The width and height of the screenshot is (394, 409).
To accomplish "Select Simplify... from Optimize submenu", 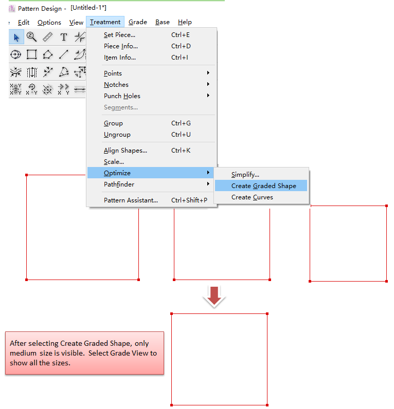I will click(245, 175).
